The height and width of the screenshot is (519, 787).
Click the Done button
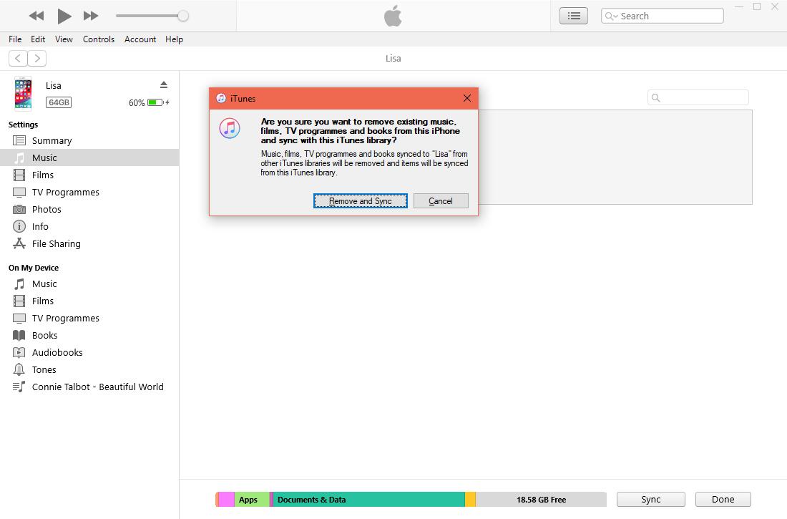[723, 500]
